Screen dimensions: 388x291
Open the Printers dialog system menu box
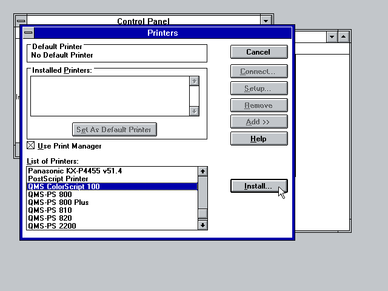pos(28,33)
